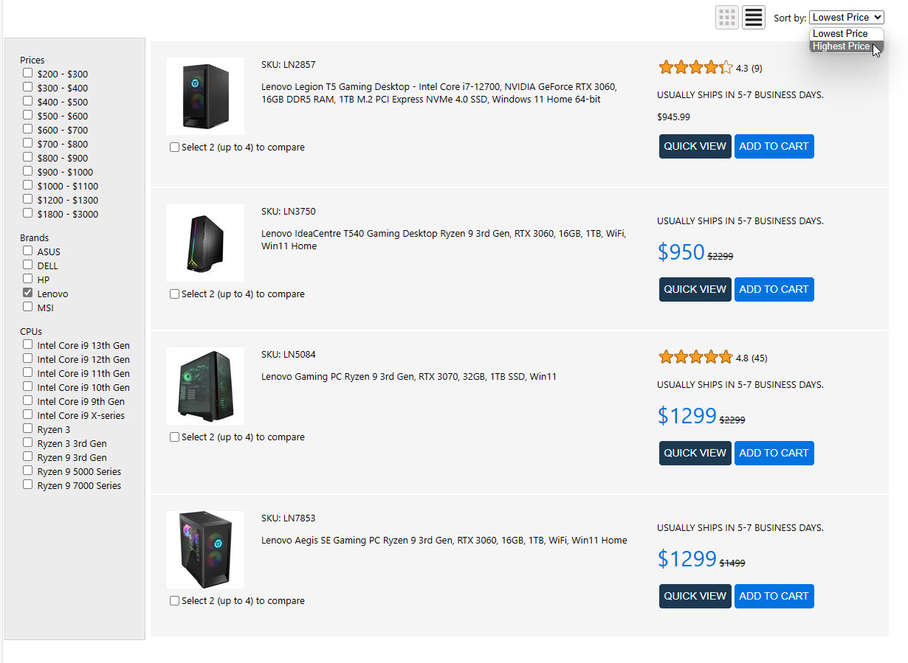This screenshot has width=908, height=663.
Task: Open the Lenovo Aegis SE product image
Action: coord(205,549)
